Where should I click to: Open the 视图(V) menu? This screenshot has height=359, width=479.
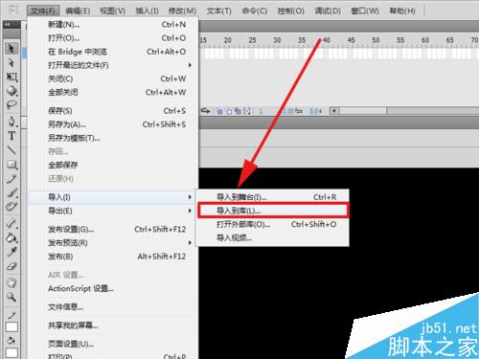112,11
